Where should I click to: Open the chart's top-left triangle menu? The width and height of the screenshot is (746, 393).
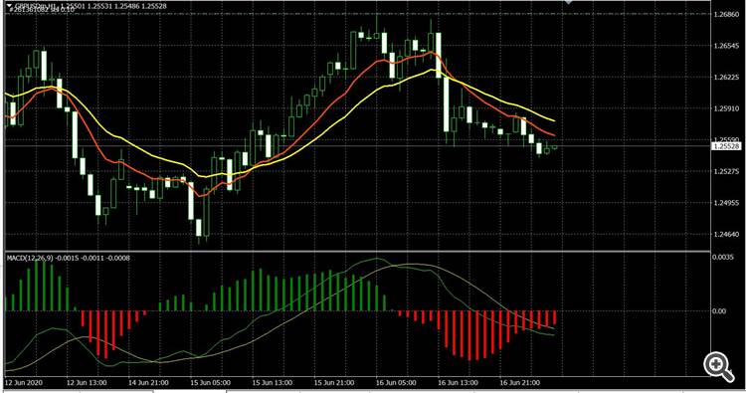point(9,5)
